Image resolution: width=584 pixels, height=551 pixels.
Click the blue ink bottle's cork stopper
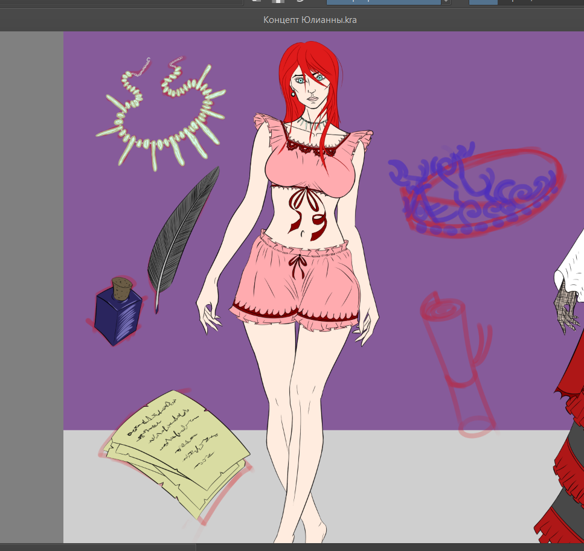coord(123,287)
